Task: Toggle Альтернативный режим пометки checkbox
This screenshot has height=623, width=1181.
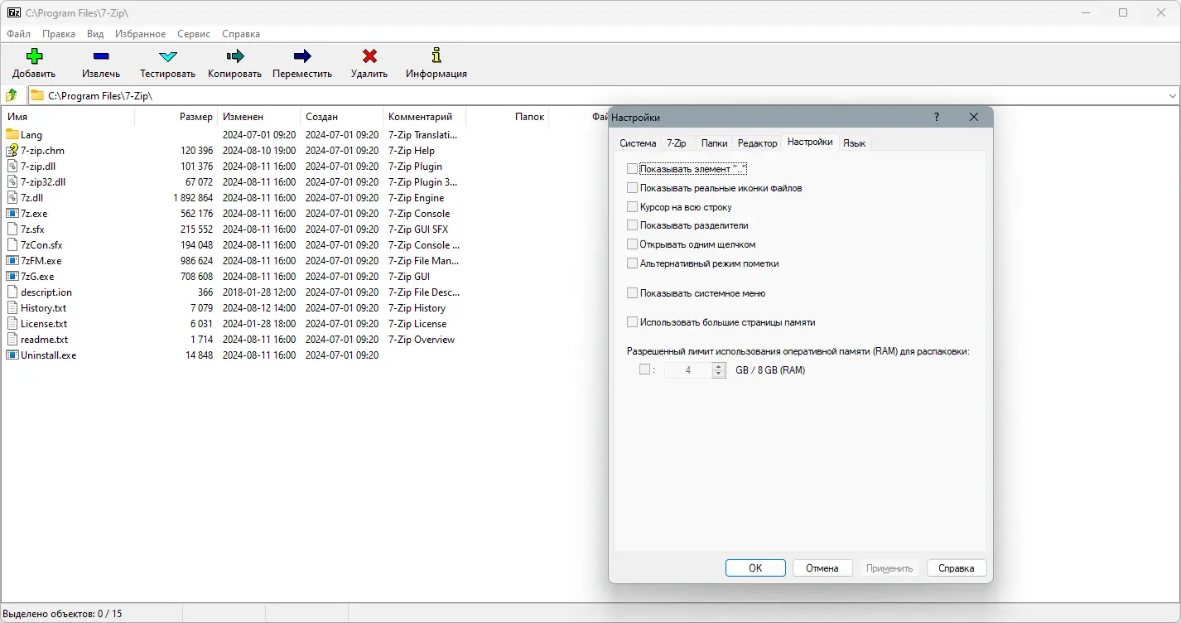Action: pyautogui.click(x=633, y=263)
